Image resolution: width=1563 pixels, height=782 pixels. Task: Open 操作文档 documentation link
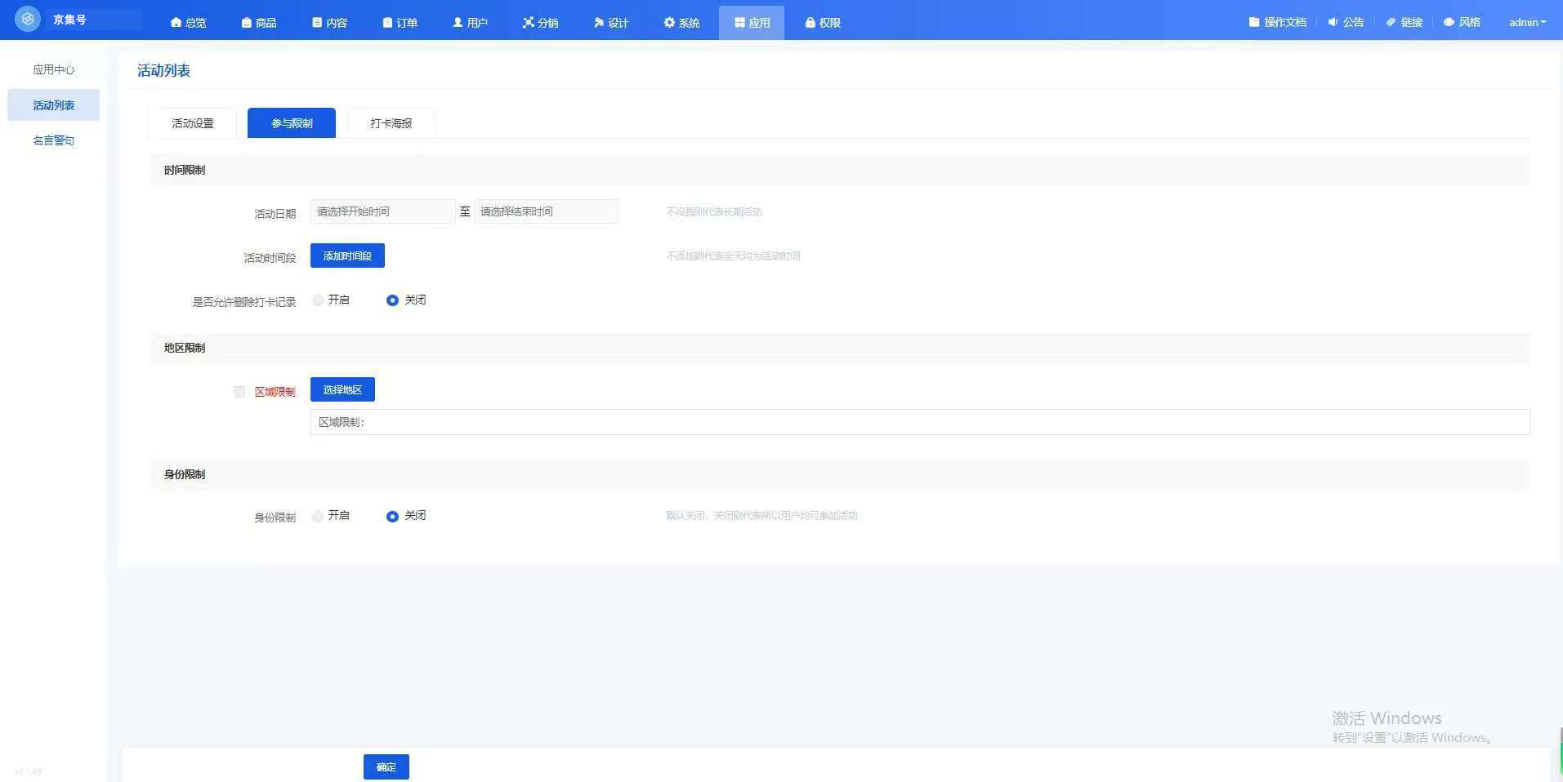pos(1277,22)
